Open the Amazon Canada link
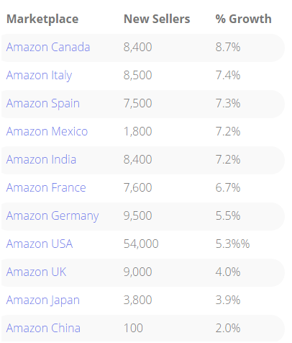The width and height of the screenshot is (292, 343). 48,47
